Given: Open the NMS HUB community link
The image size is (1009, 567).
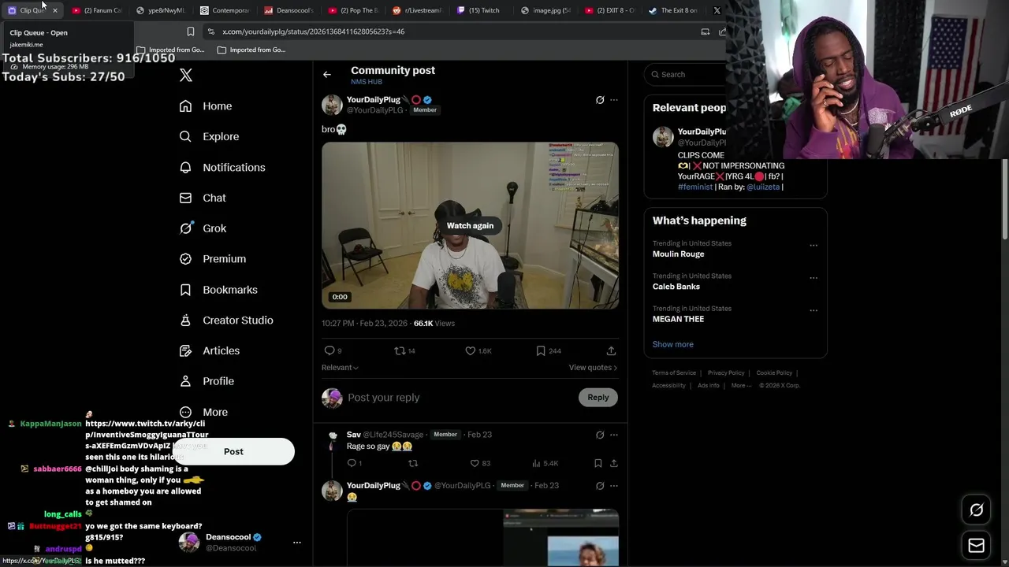Looking at the screenshot, I should (x=367, y=82).
